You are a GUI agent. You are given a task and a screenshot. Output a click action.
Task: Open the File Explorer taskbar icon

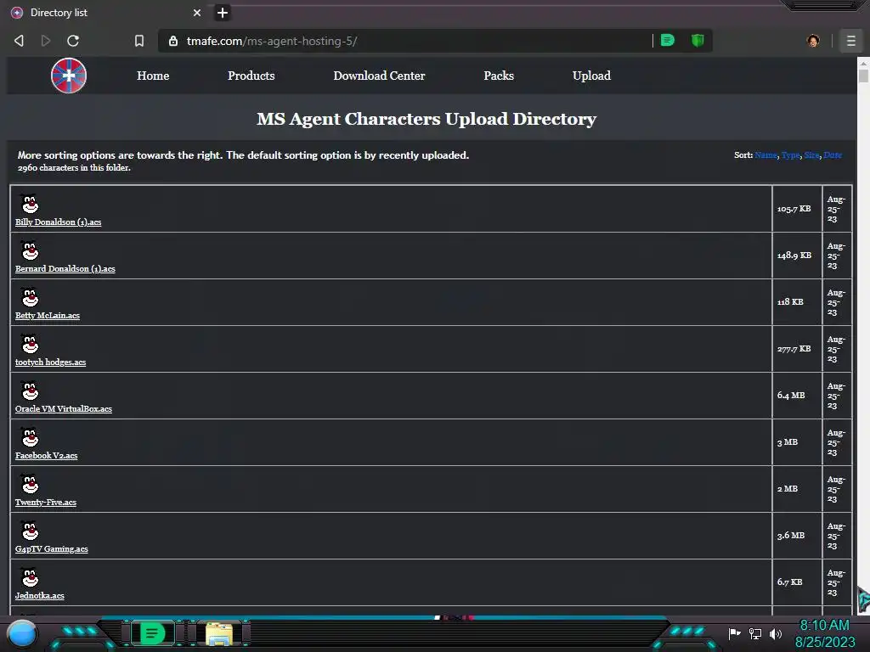(x=220, y=633)
